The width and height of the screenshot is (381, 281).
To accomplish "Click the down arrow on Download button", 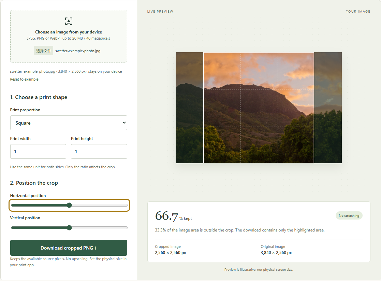I will point(96,248).
